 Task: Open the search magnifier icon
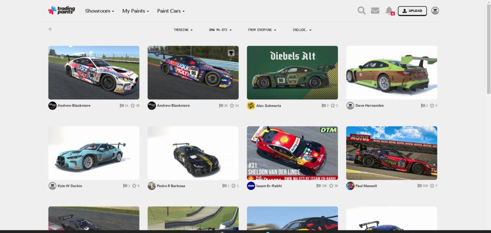(x=362, y=11)
